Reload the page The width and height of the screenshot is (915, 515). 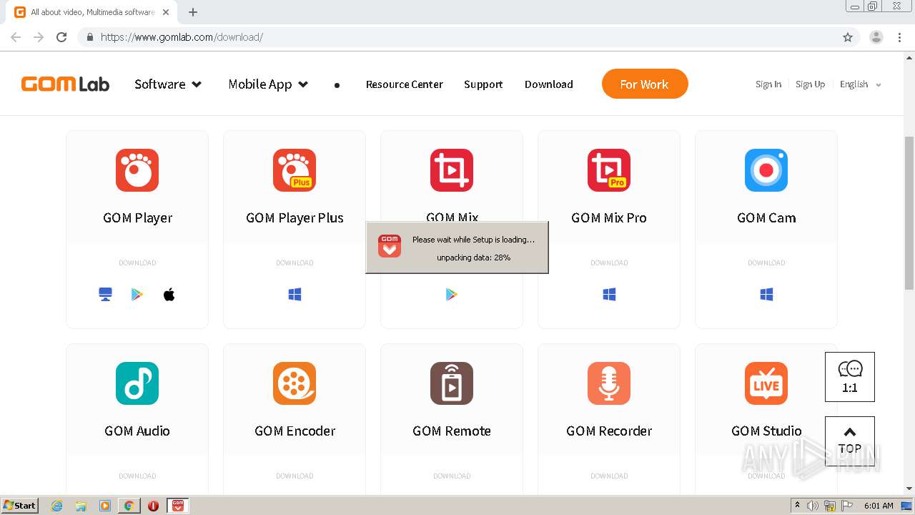tap(61, 37)
